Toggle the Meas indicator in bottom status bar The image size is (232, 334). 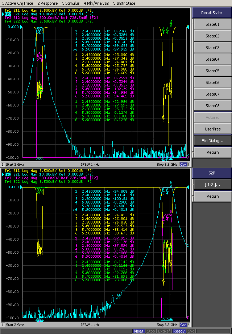click(138, 331)
